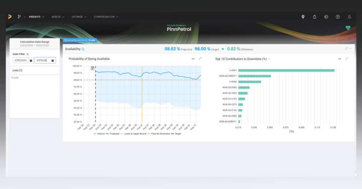Image resolution: width=362 pixels, height=189 pixels.
Task: Click the green heartbeat health icon
Action: coord(348,28)
